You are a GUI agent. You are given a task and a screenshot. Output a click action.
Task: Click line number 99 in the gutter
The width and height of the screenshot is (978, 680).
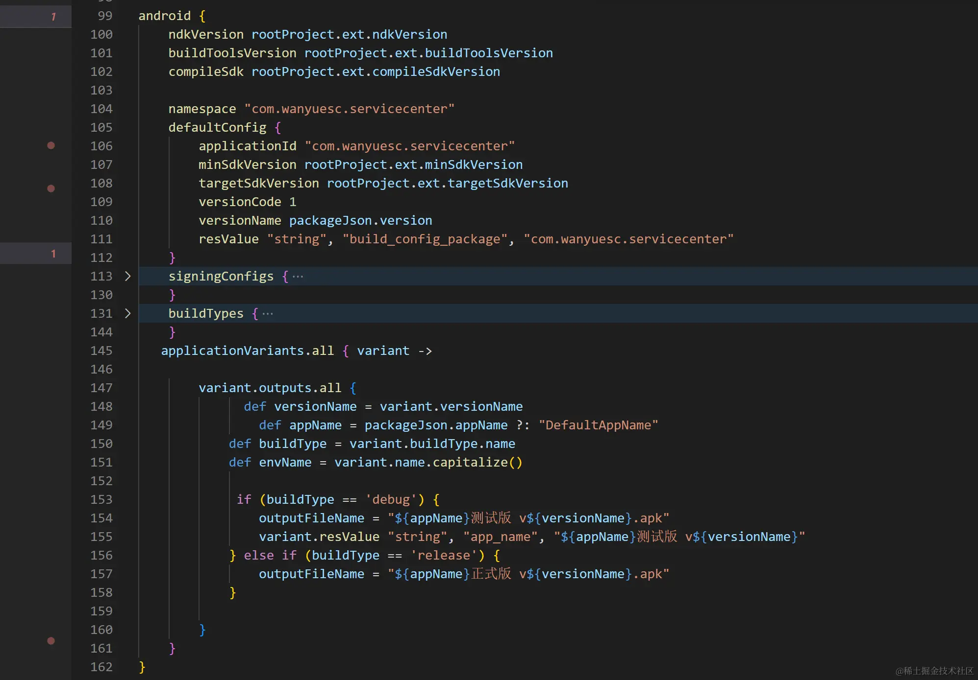point(104,16)
